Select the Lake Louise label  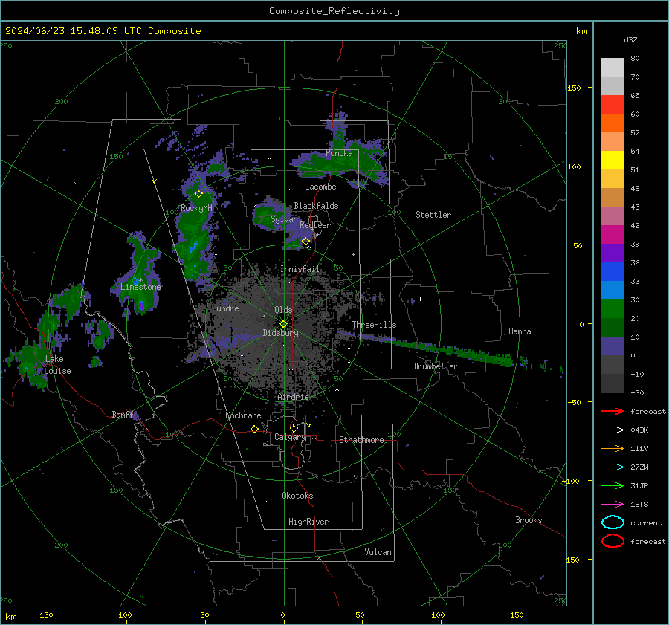point(57,365)
